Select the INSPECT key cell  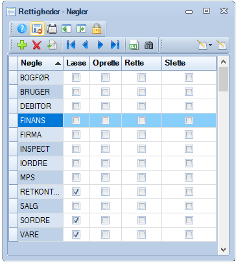pyautogui.click(x=40, y=149)
